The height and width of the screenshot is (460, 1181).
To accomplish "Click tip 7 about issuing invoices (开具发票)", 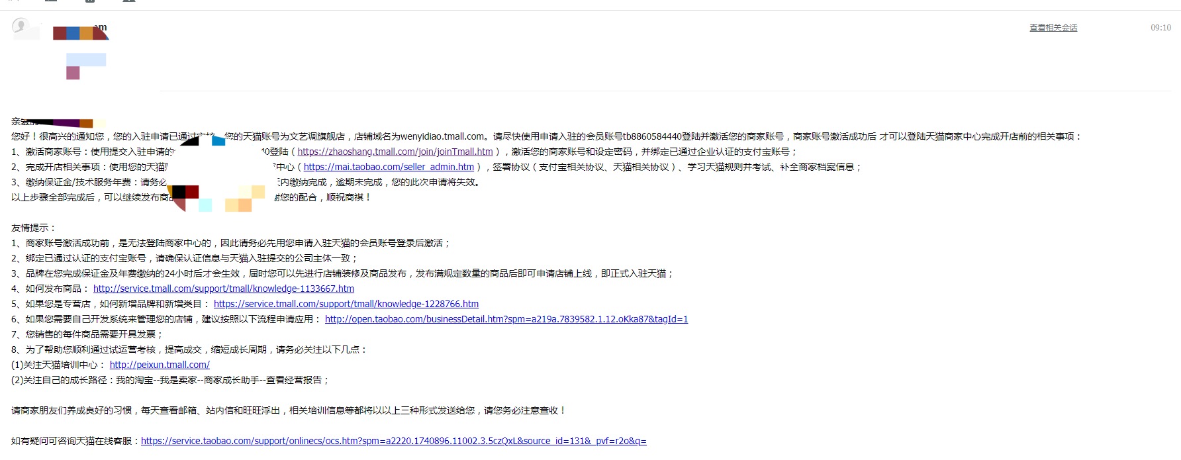I will point(87,335).
